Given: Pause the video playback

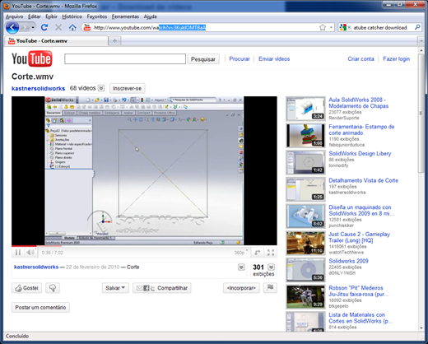Looking at the screenshot, I should pos(18,252).
